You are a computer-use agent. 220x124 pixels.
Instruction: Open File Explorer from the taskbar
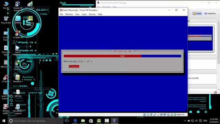click(83, 121)
